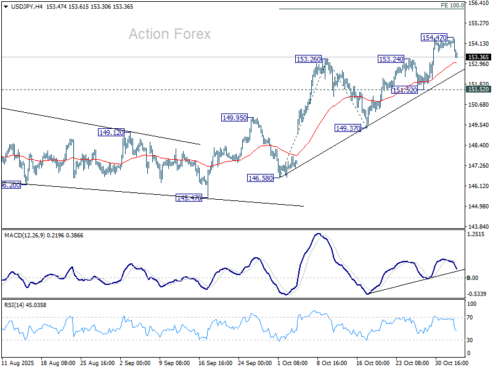Select the 146.580 low price label
493x370 pixels.
pos(261,177)
